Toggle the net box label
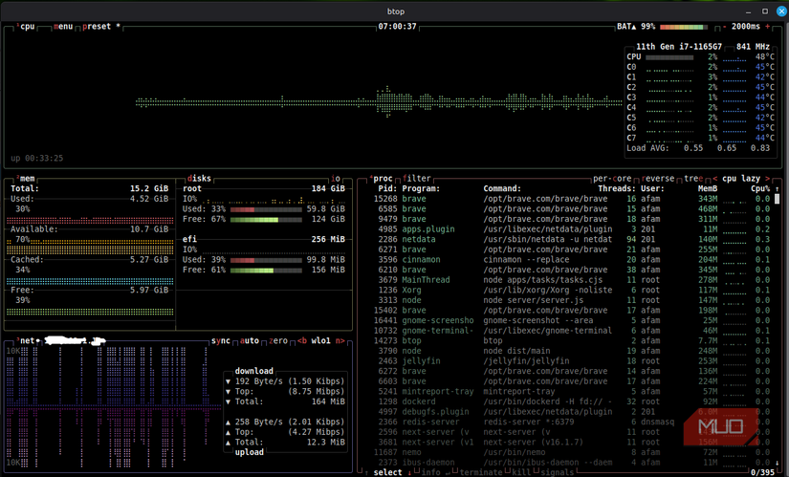 pos(26,340)
